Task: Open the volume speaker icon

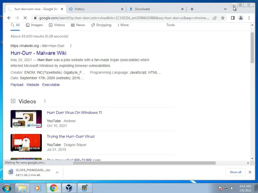Action: click(233, 188)
